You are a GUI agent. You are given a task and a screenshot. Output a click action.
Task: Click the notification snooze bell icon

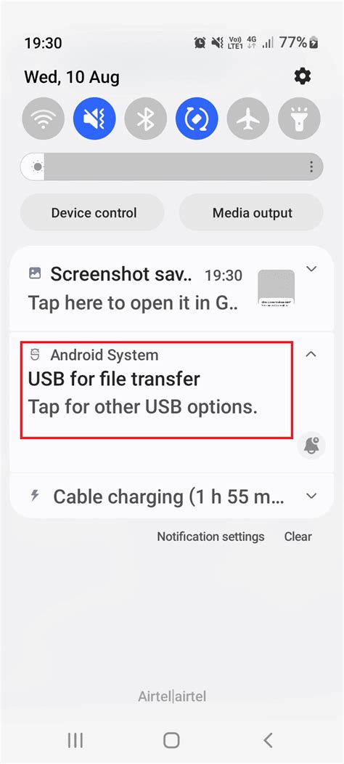click(311, 445)
